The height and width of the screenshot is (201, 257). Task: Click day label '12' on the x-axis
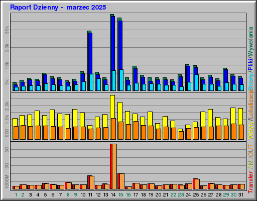(98, 195)
